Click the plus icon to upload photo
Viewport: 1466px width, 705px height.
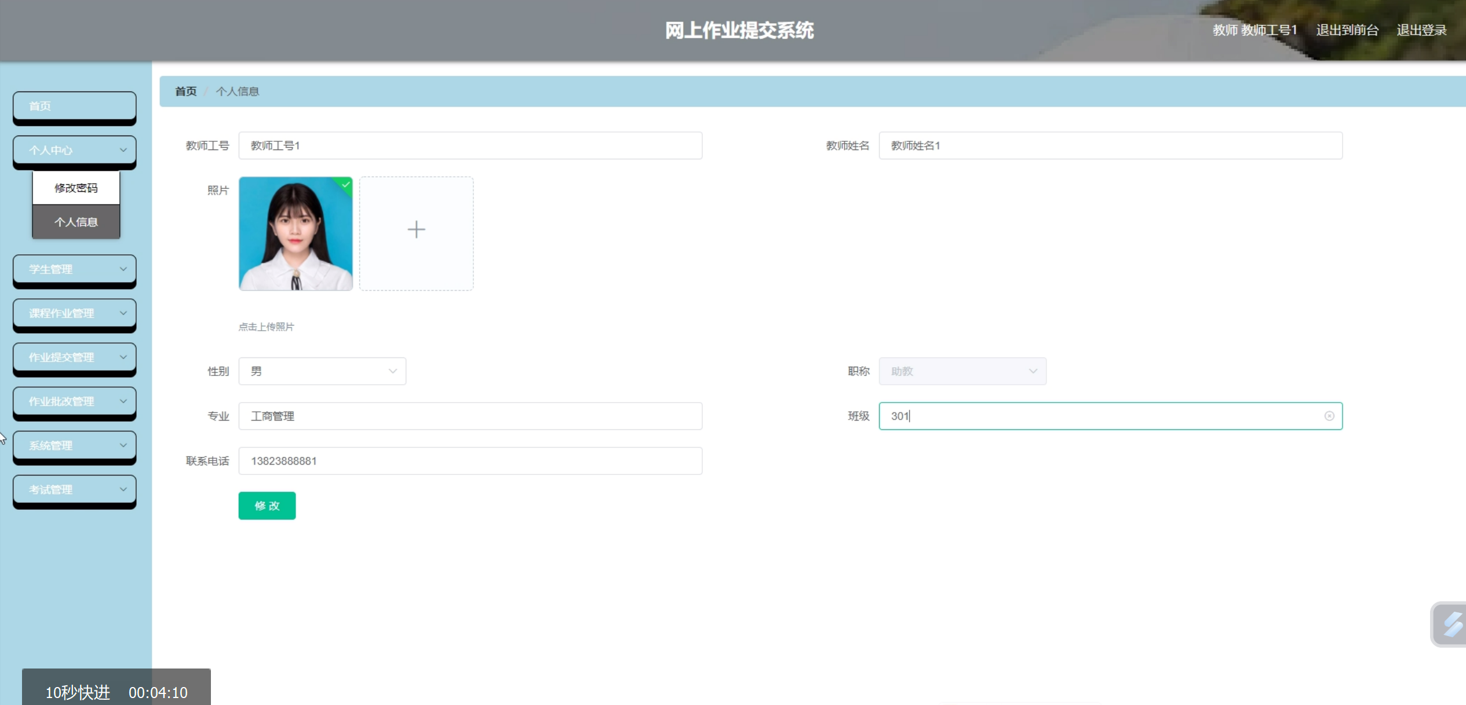click(x=416, y=230)
